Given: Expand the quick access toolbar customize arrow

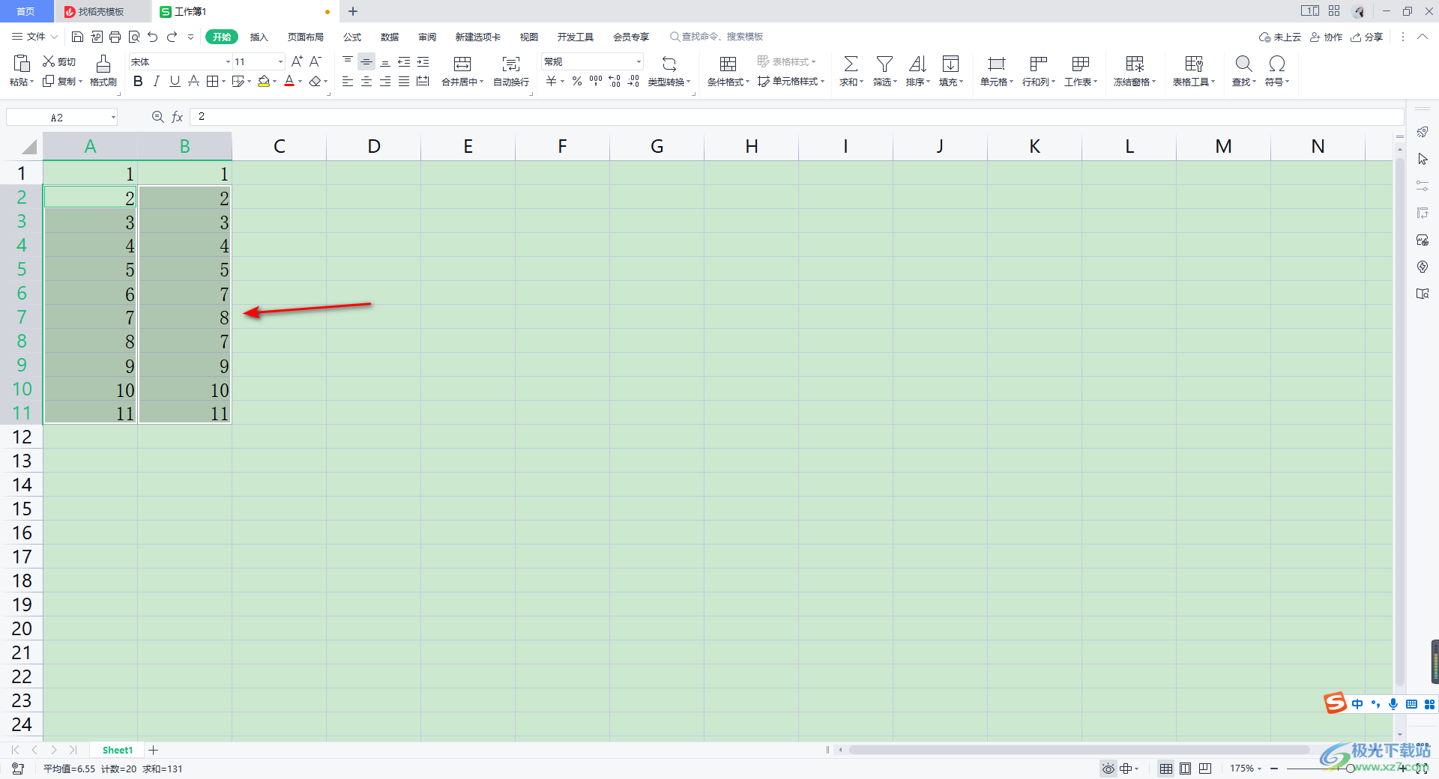Looking at the screenshot, I should 190,37.
